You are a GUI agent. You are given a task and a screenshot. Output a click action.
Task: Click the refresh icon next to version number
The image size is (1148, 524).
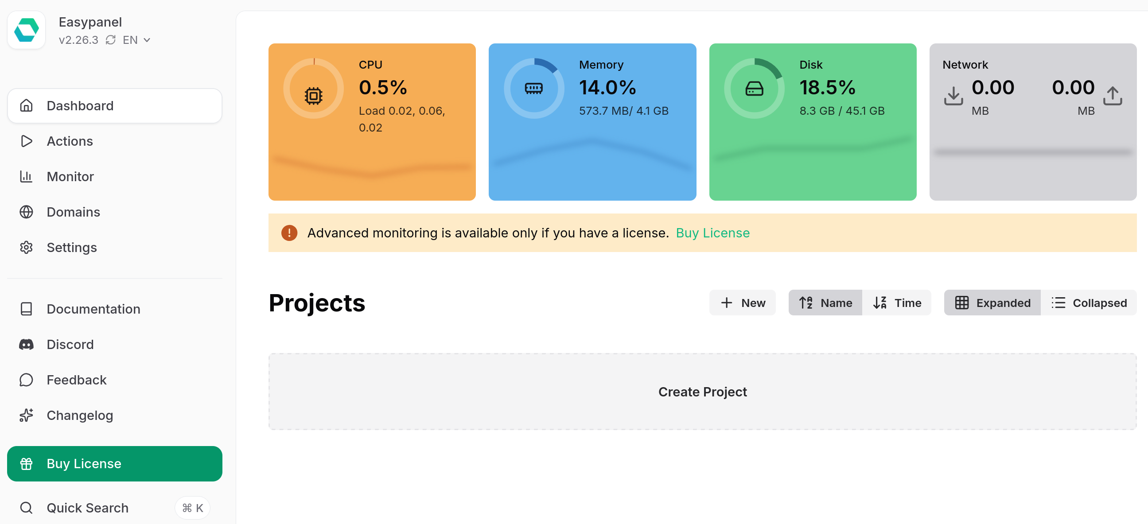tap(110, 40)
